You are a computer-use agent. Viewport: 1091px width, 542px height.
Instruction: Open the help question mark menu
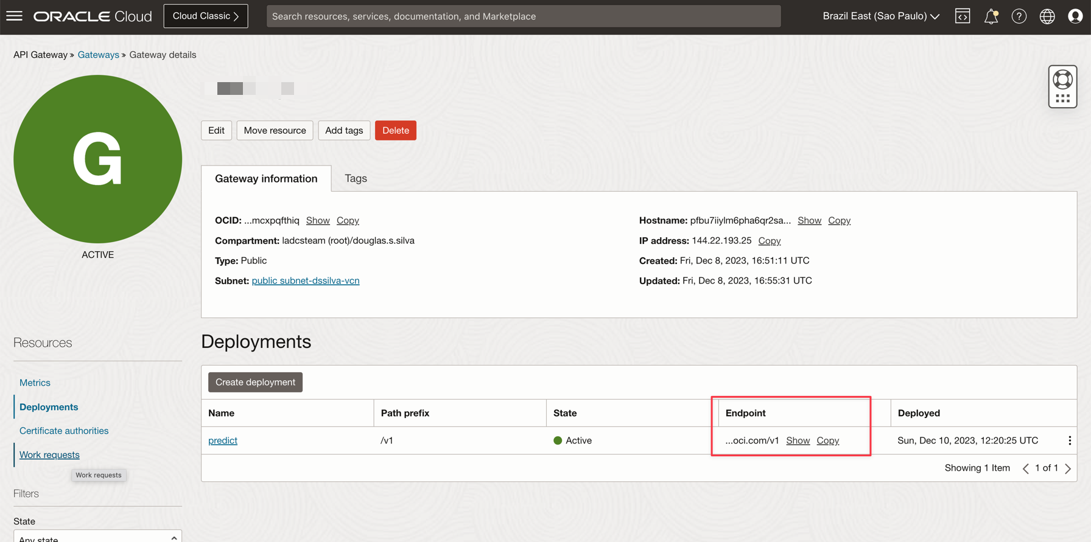pyautogui.click(x=1019, y=16)
